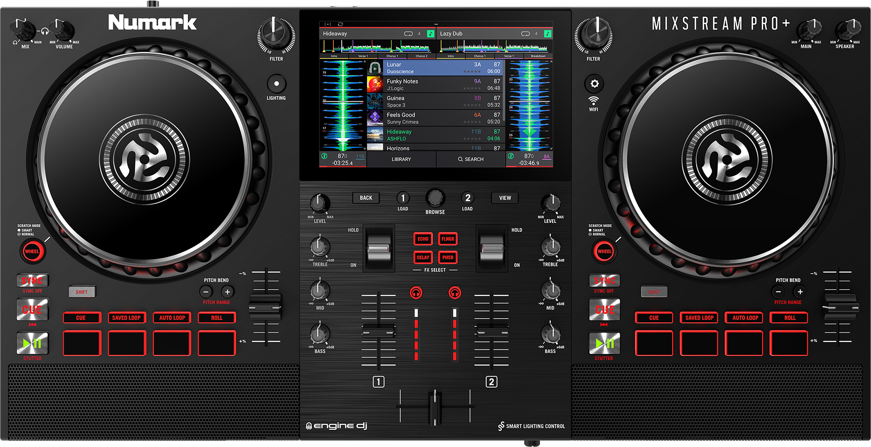Screen dimensions: 871x447
Task: Tap the green music note icon beside Hideaway
Action: [430, 33]
